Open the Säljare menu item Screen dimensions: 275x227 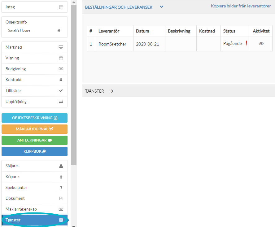pos(34,166)
